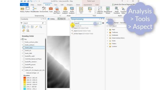The width and height of the screenshot is (160, 90).
Task: Expand the Styles node in Catalog
Action: 107,41
